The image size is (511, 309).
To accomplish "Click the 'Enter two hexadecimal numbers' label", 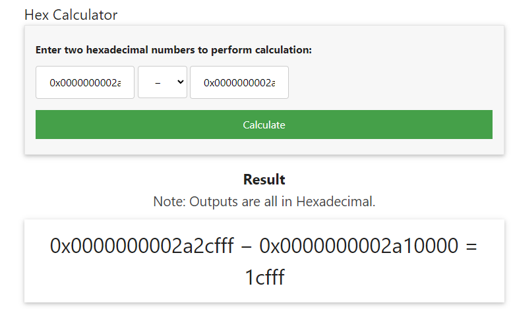I will tap(173, 49).
